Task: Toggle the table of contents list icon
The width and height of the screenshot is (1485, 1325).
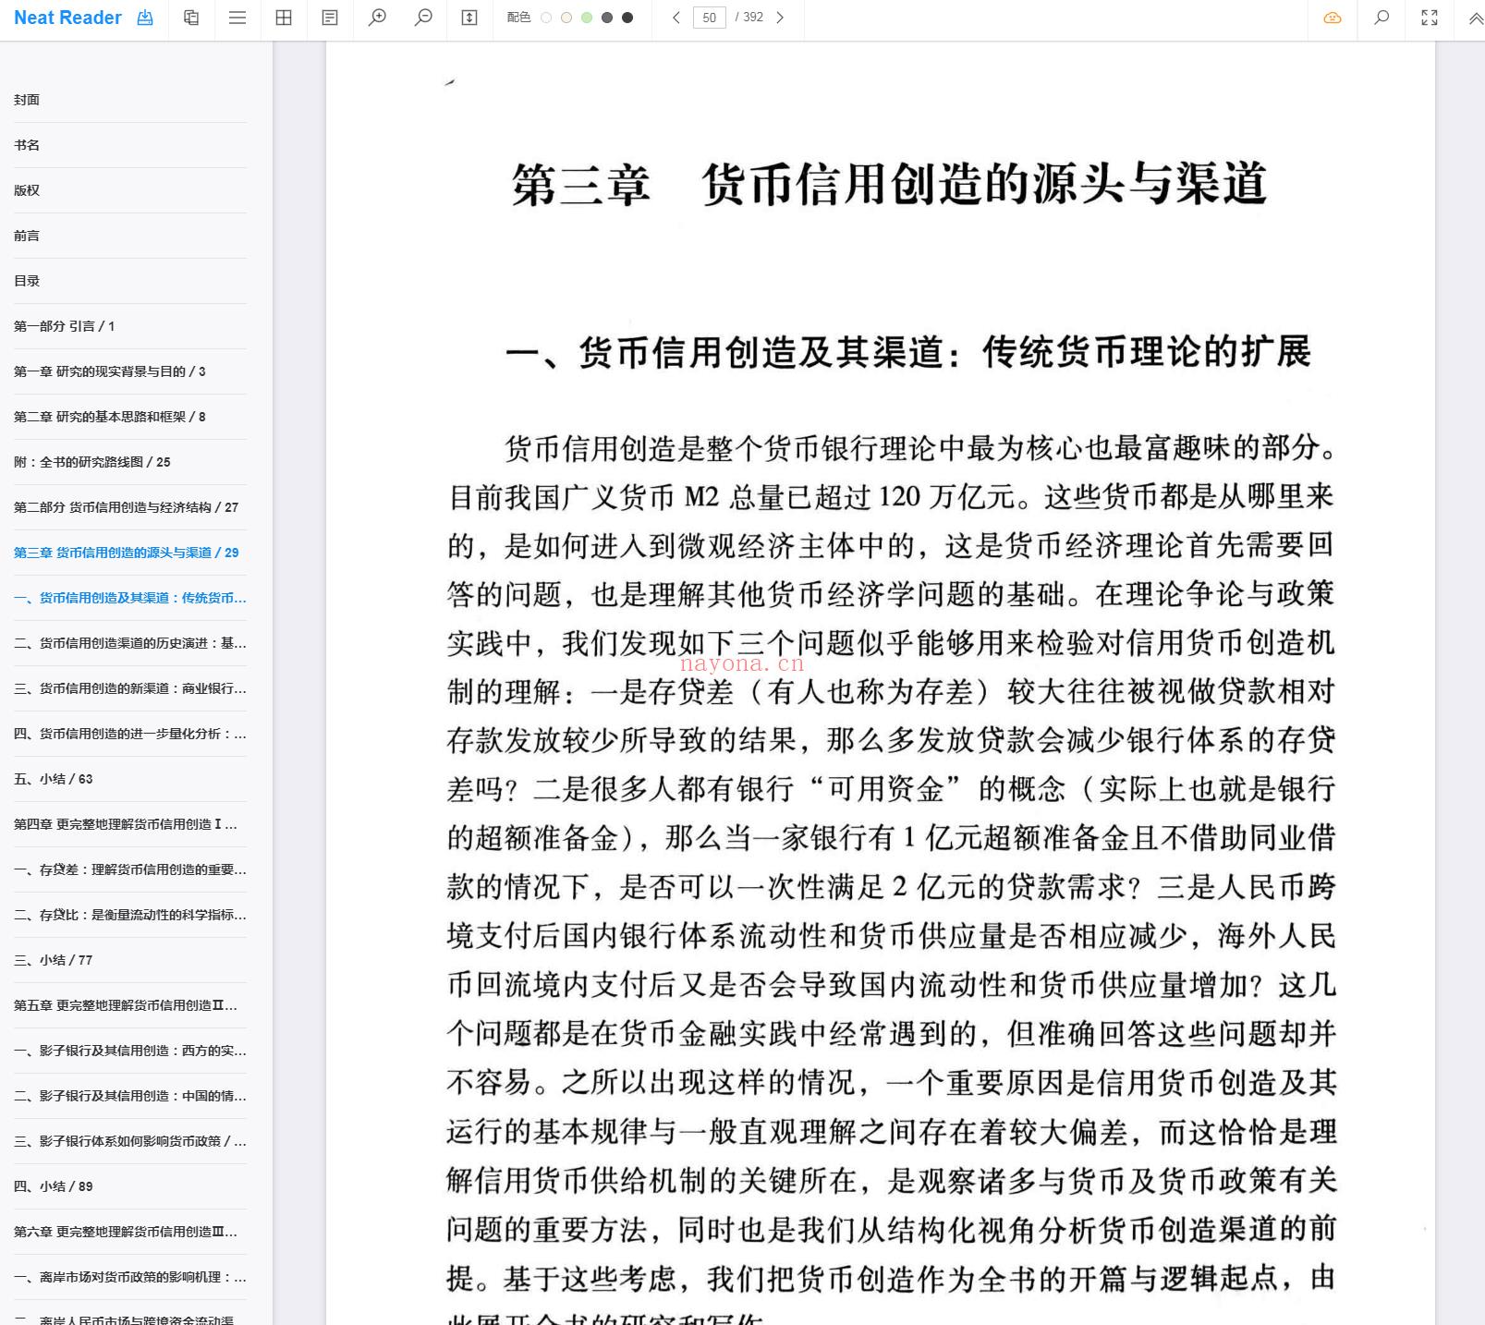Action: coord(237,18)
